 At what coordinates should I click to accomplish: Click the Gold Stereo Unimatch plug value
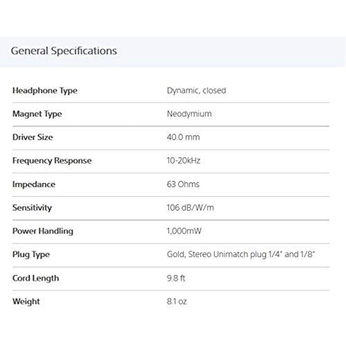(241, 254)
